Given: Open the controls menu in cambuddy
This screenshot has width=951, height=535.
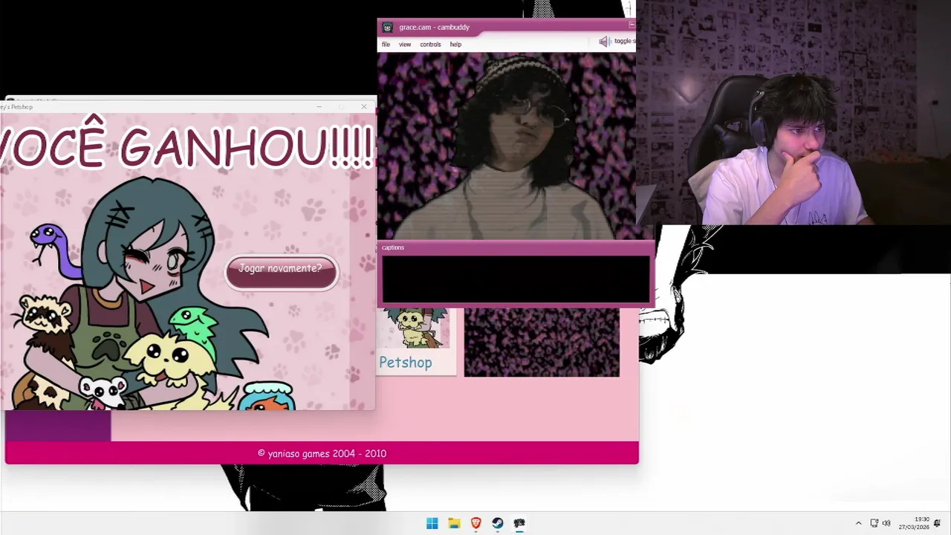Looking at the screenshot, I should (430, 45).
